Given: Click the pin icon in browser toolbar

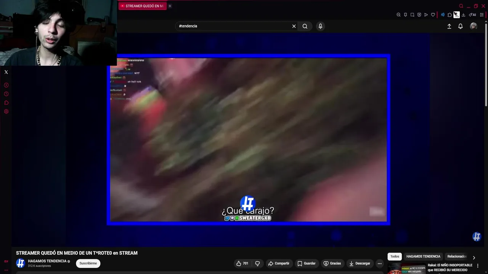Looking at the screenshot, I should [x=405, y=15].
